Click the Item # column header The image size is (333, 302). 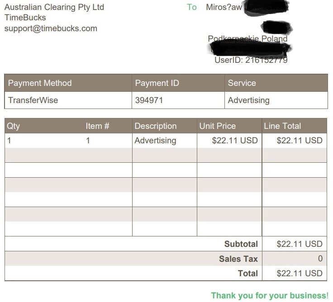tap(97, 126)
